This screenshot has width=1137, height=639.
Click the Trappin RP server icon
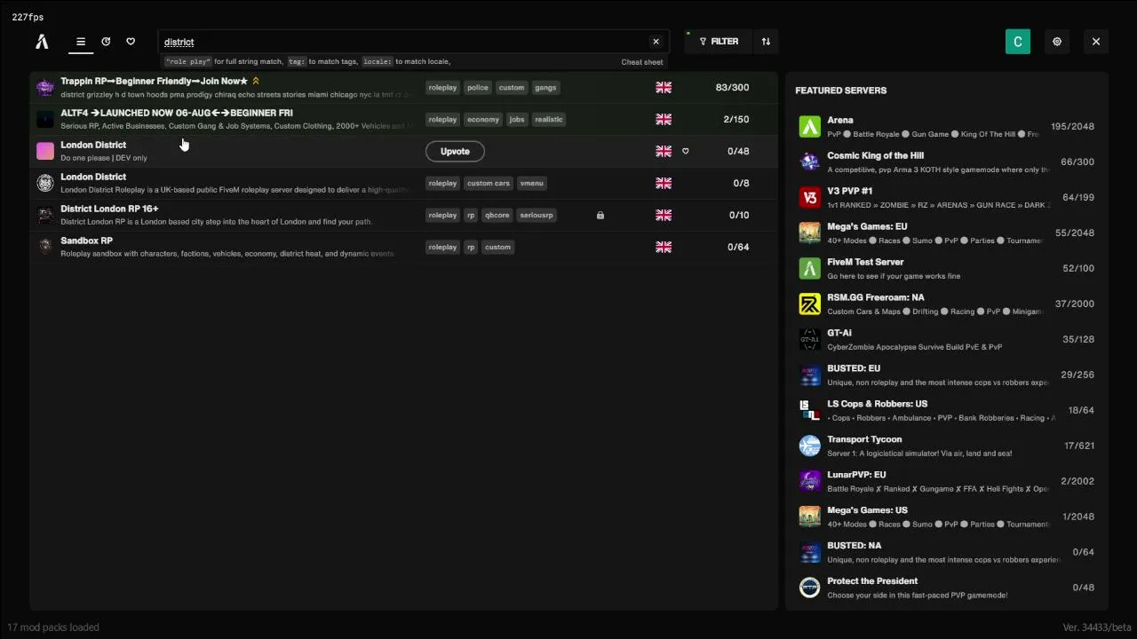[45, 87]
